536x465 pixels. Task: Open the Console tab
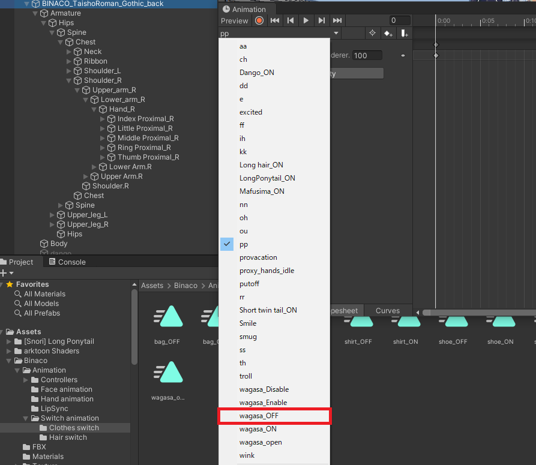(x=67, y=262)
